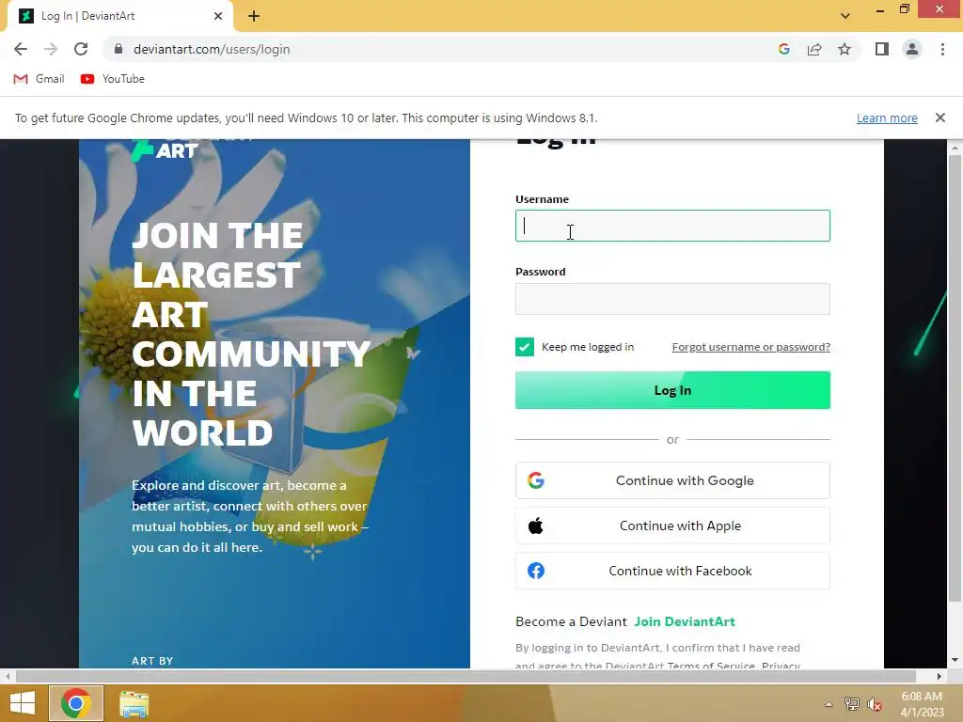This screenshot has width=963, height=722.
Task: Close the Log In | DeviantArt tab
Action: click(218, 16)
